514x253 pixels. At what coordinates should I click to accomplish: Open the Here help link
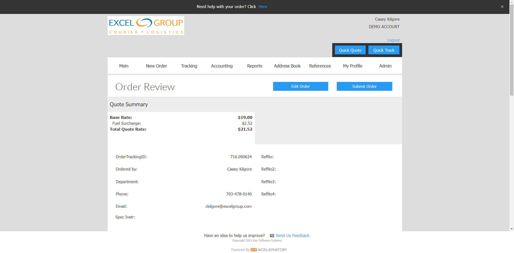pos(263,7)
